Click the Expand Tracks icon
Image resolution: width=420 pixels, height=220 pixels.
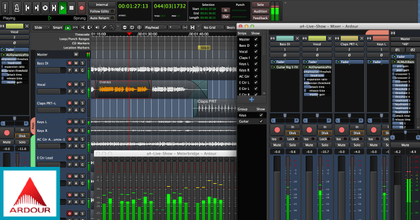(x=192, y=27)
